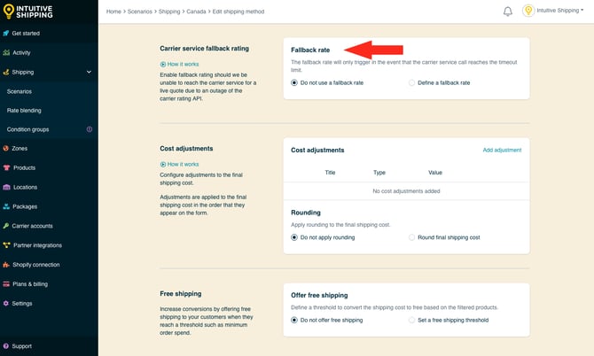The image size is (594, 356).
Task: Click the Products shirt icon
Action: (6, 167)
